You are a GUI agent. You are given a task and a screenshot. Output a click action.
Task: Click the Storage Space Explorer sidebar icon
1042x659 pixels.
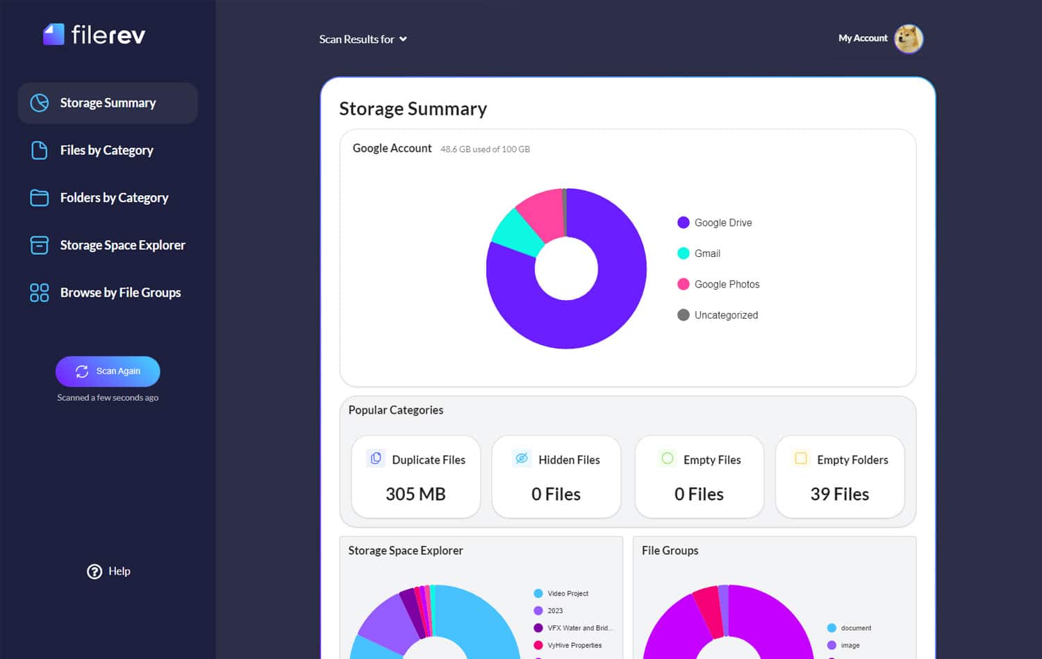tap(38, 244)
